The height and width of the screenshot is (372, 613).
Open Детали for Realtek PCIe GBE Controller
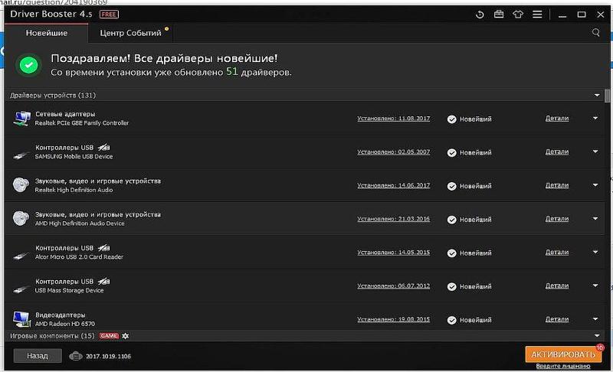[x=557, y=119]
